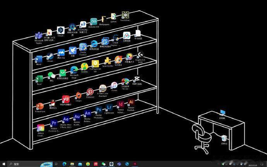Open the Wallpapers folder
Screen dimensions: 267x167
104,19
